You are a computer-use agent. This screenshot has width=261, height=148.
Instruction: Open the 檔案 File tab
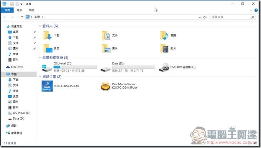(x=7, y=10)
